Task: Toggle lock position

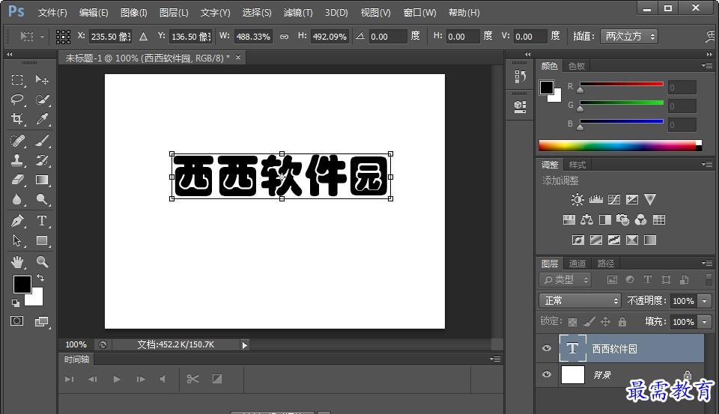Action: click(x=606, y=322)
